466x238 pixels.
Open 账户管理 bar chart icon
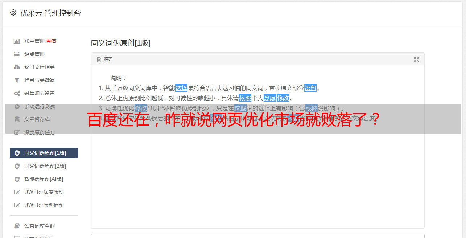pos(17,41)
